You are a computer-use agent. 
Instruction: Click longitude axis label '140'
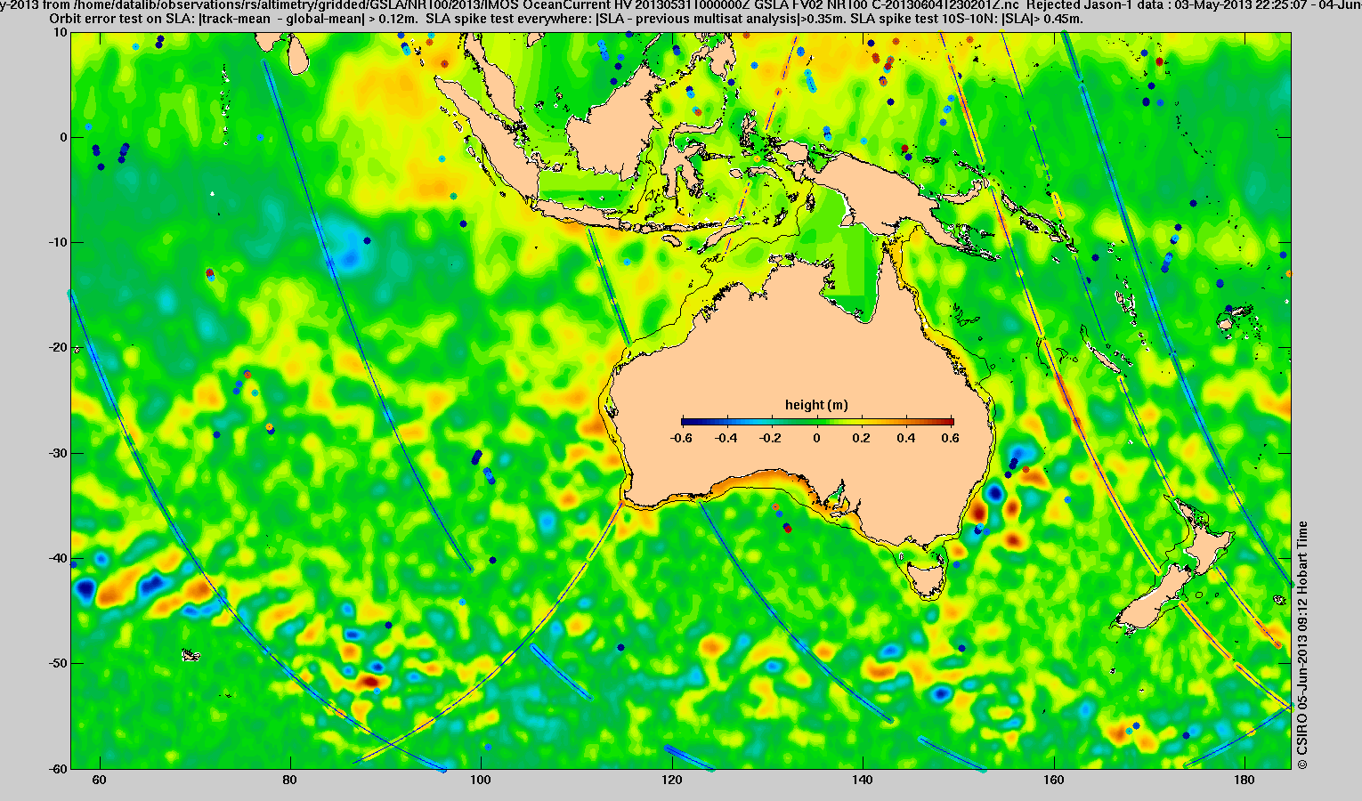tap(863, 781)
